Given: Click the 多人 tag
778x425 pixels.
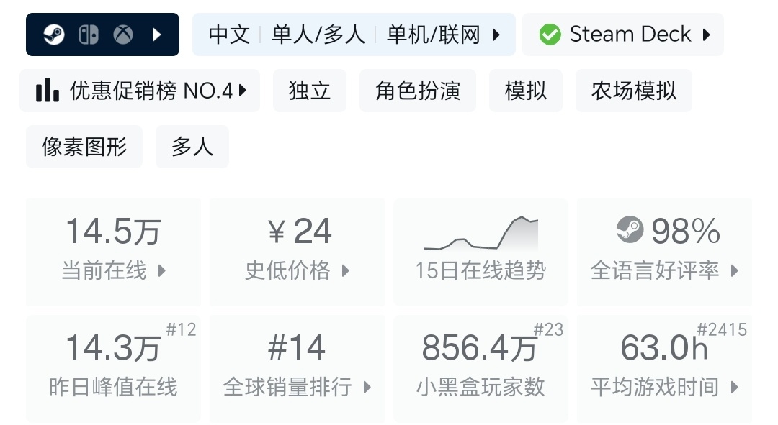Looking at the screenshot, I should [x=192, y=147].
